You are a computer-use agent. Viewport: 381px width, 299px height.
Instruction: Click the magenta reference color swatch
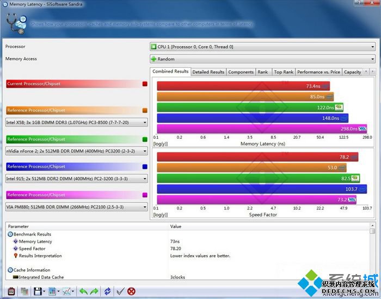[x=145, y=195]
